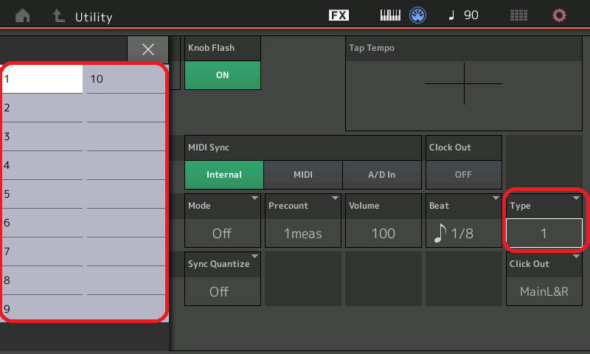Open the FX effects icon

(339, 15)
